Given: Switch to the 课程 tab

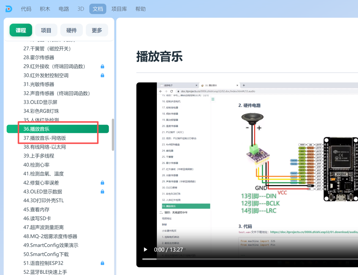Looking at the screenshot, I should coord(21,30).
